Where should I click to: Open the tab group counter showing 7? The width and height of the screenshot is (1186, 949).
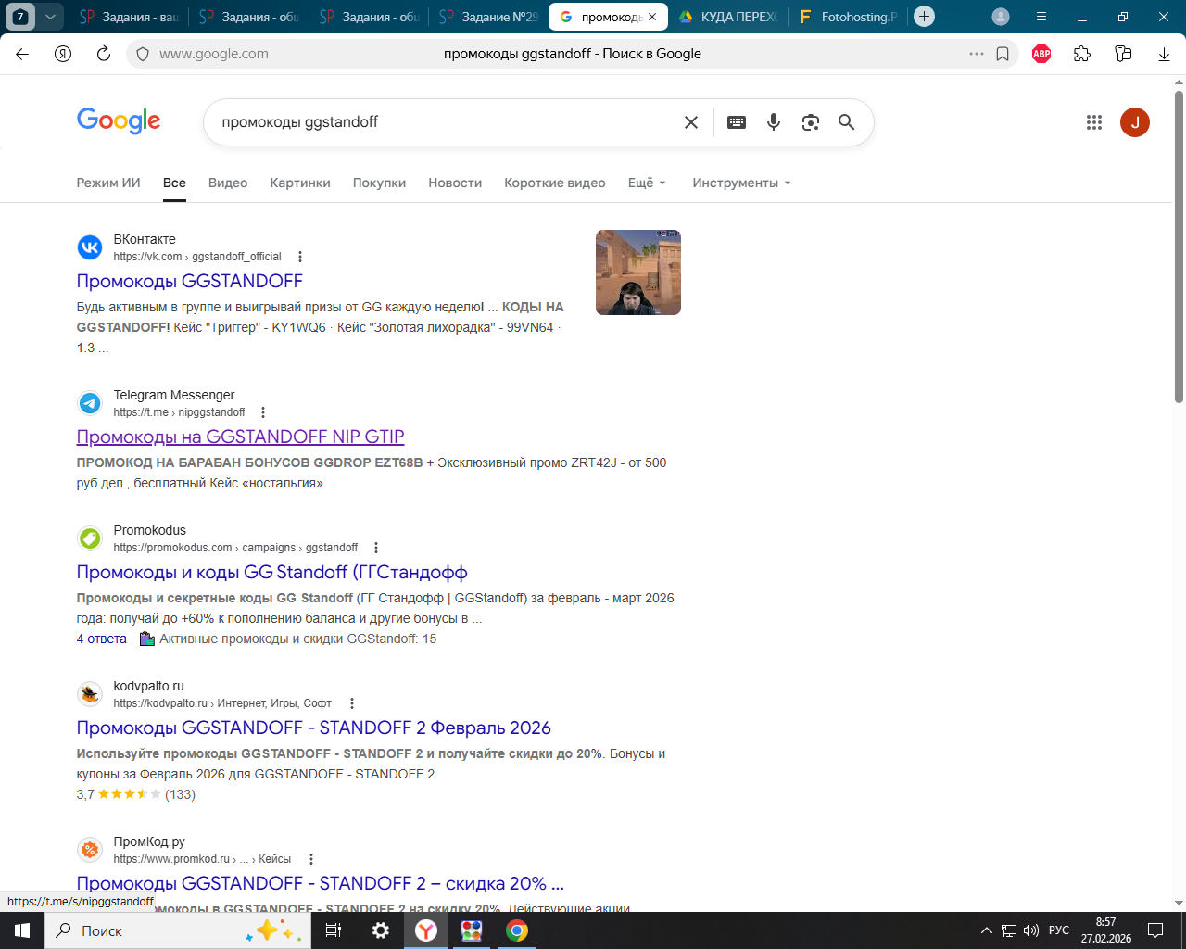click(x=20, y=17)
